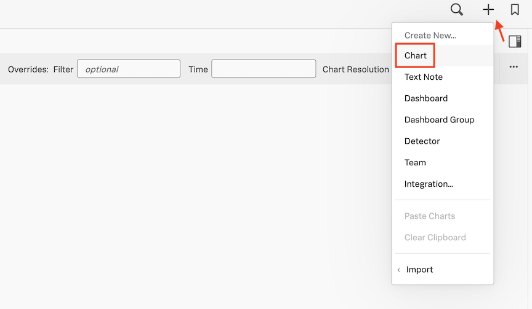Select Team in the dropdown menu
The height and width of the screenshot is (309, 532).
click(415, 163)
